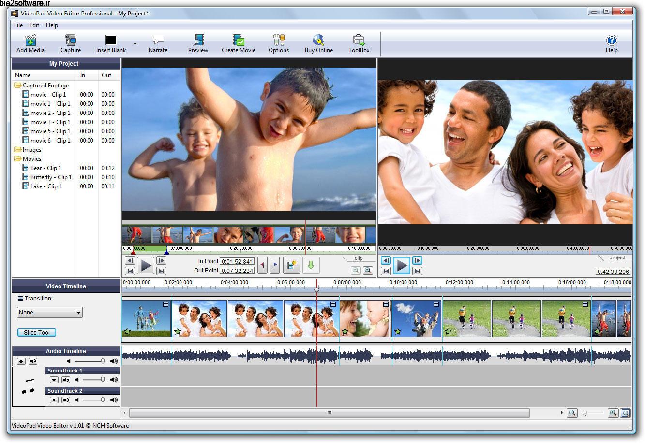Open the Edit menu
This screenshot has width=645, height=443.
tap(34, 25)
